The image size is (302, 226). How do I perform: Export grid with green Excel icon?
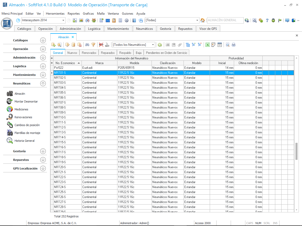click(x=207, y=45)
